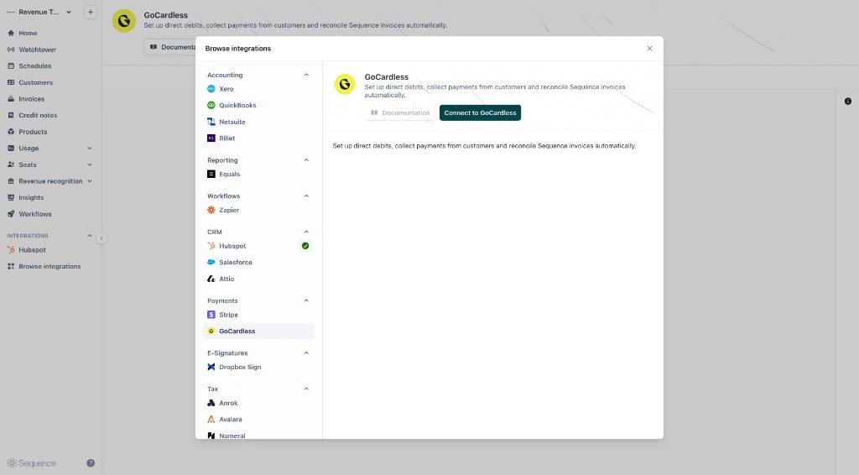Choose Rillet integration entry
The image size is (859, 475).
258,138
